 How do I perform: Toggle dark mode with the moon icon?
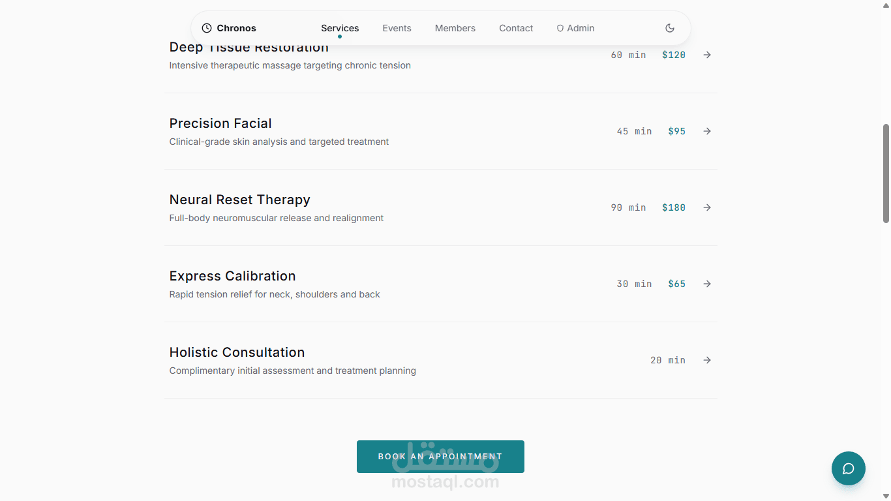click(x=669, y=28)
